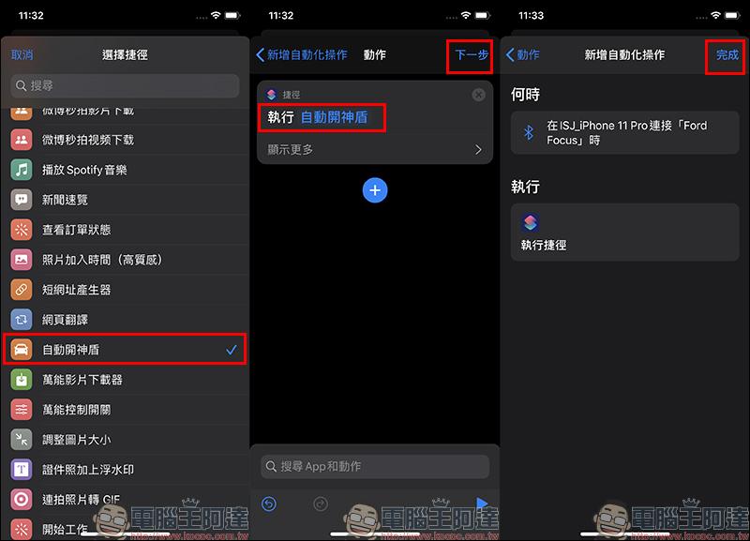
Task: Tap the web page translate shortcut icon
Action: 21,320
